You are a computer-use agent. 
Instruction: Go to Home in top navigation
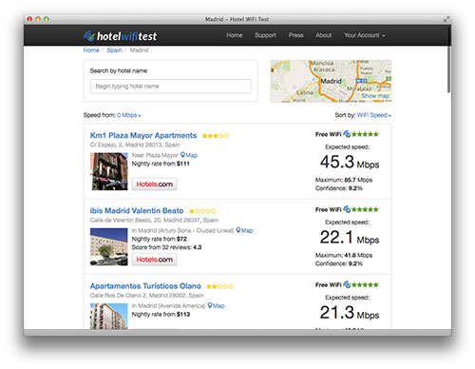tap(235, 35)
